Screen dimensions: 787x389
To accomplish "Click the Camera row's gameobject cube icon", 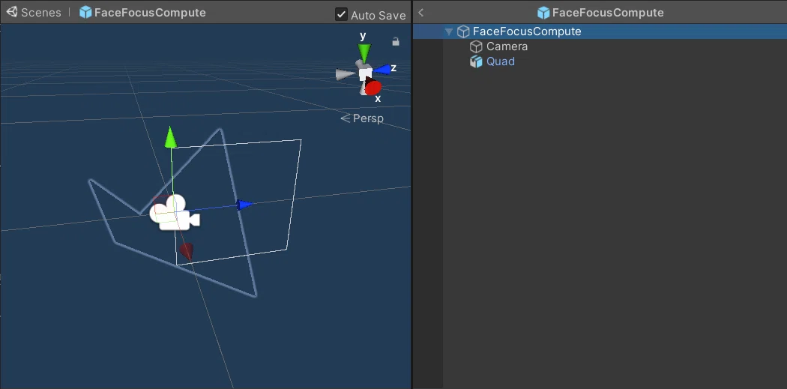I will point(476,46).
